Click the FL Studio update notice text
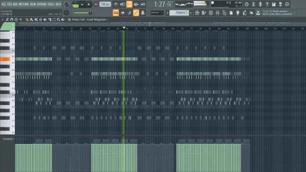Image resolution: width=306 pixels, height=172 pixels. pyautogui.click(x=277, y=13)
